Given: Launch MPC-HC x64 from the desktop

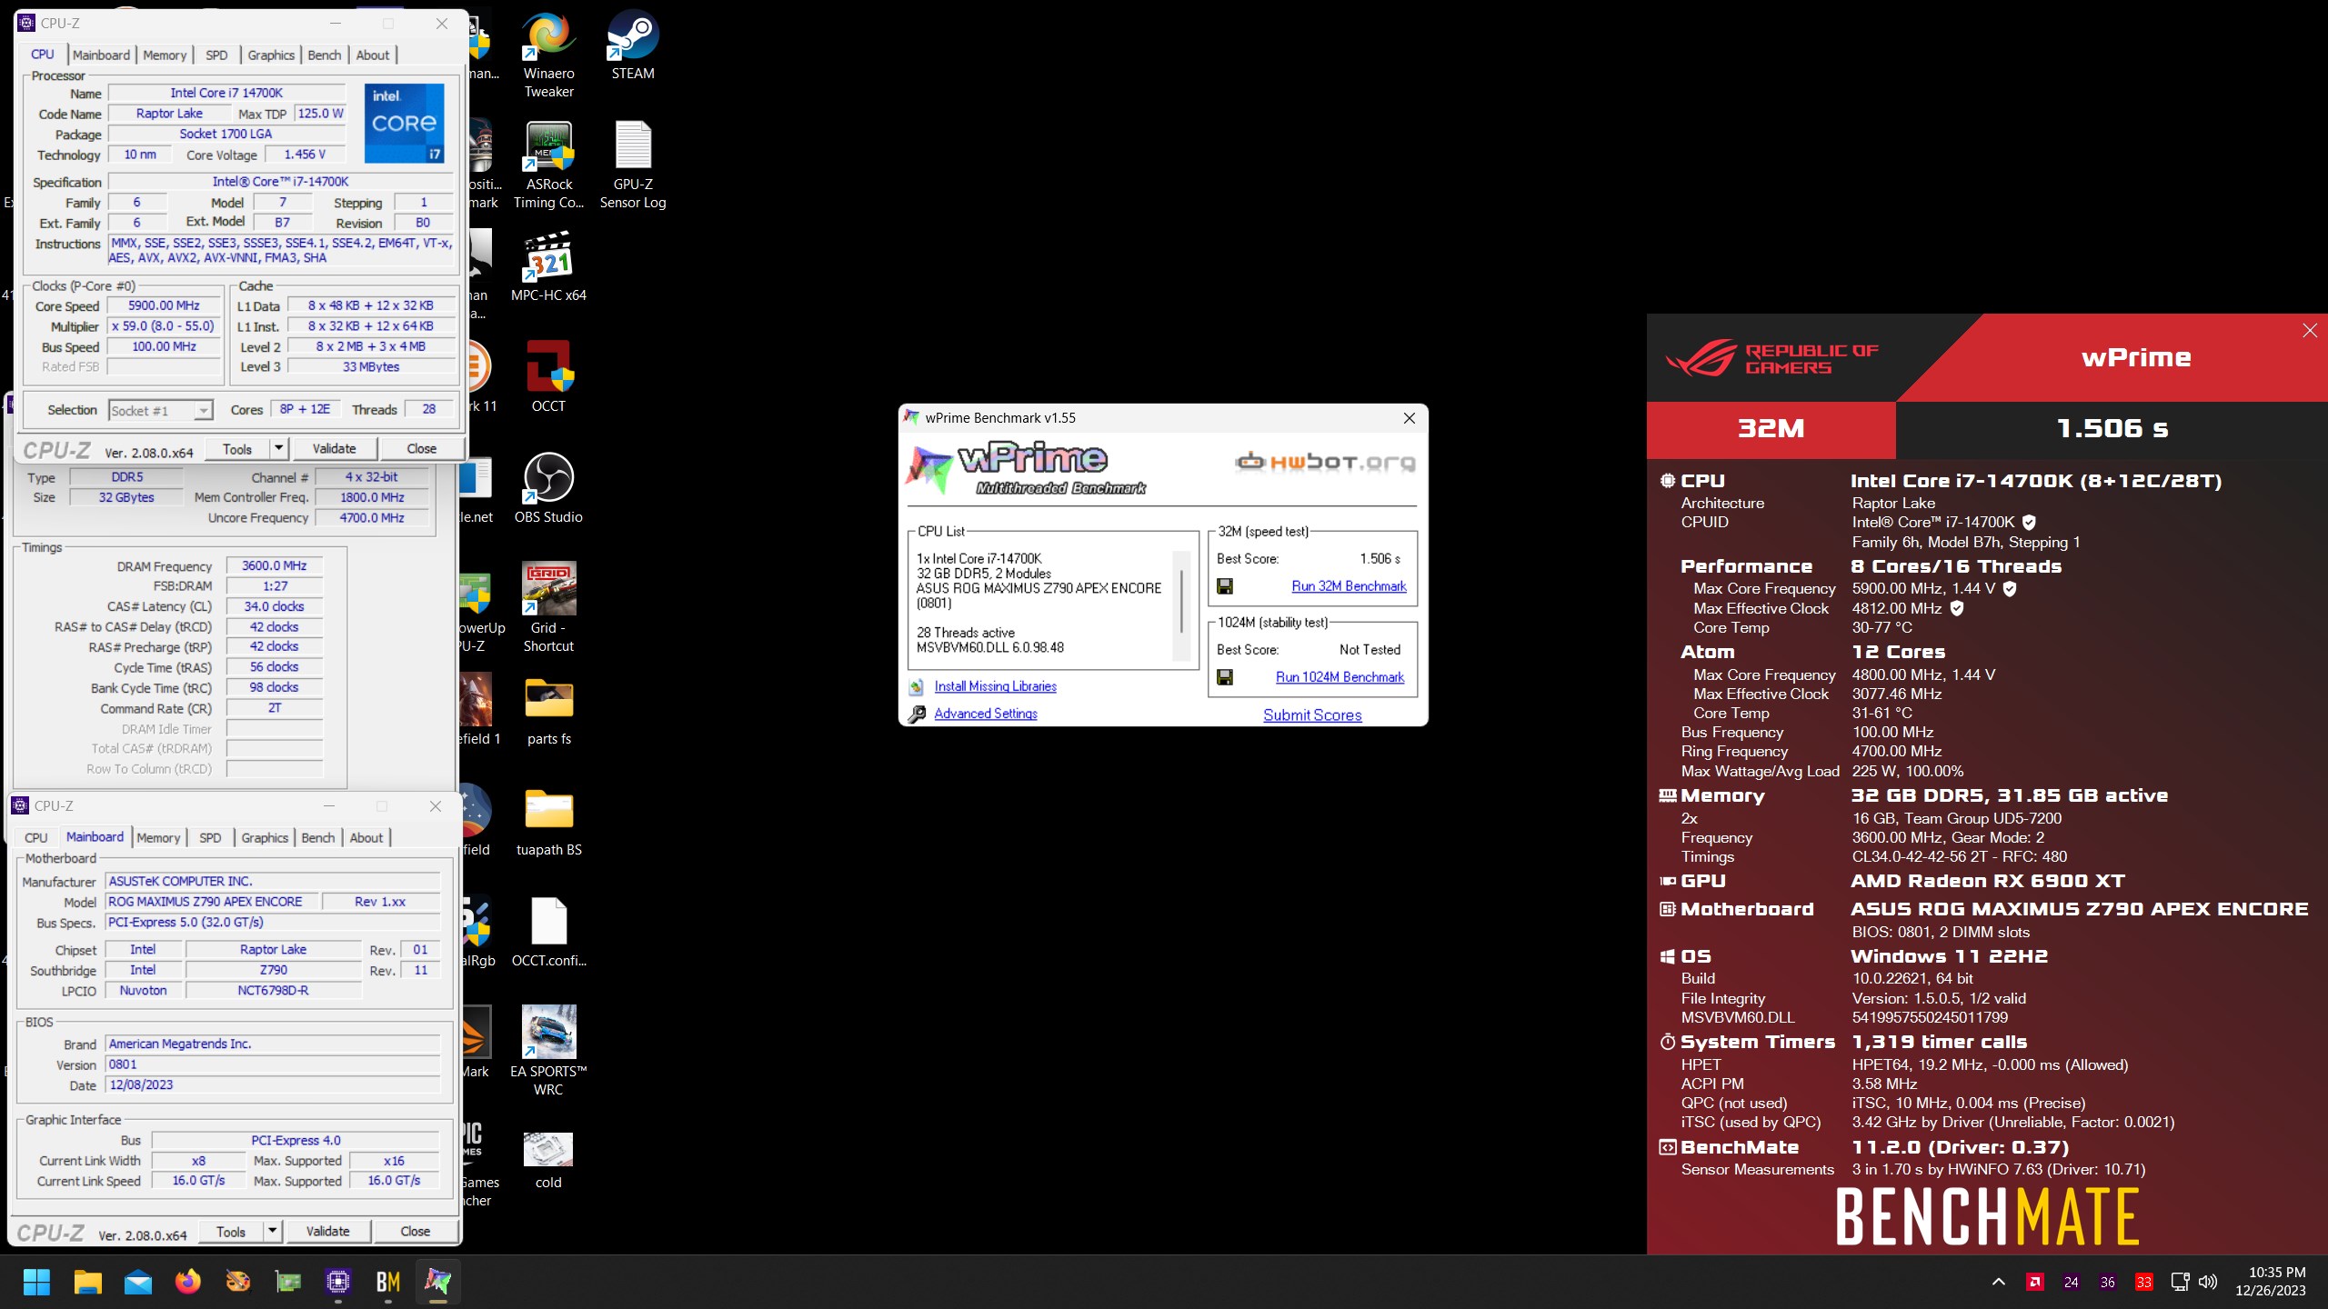Looking at the screenshot, I should (x=548, y=267).
